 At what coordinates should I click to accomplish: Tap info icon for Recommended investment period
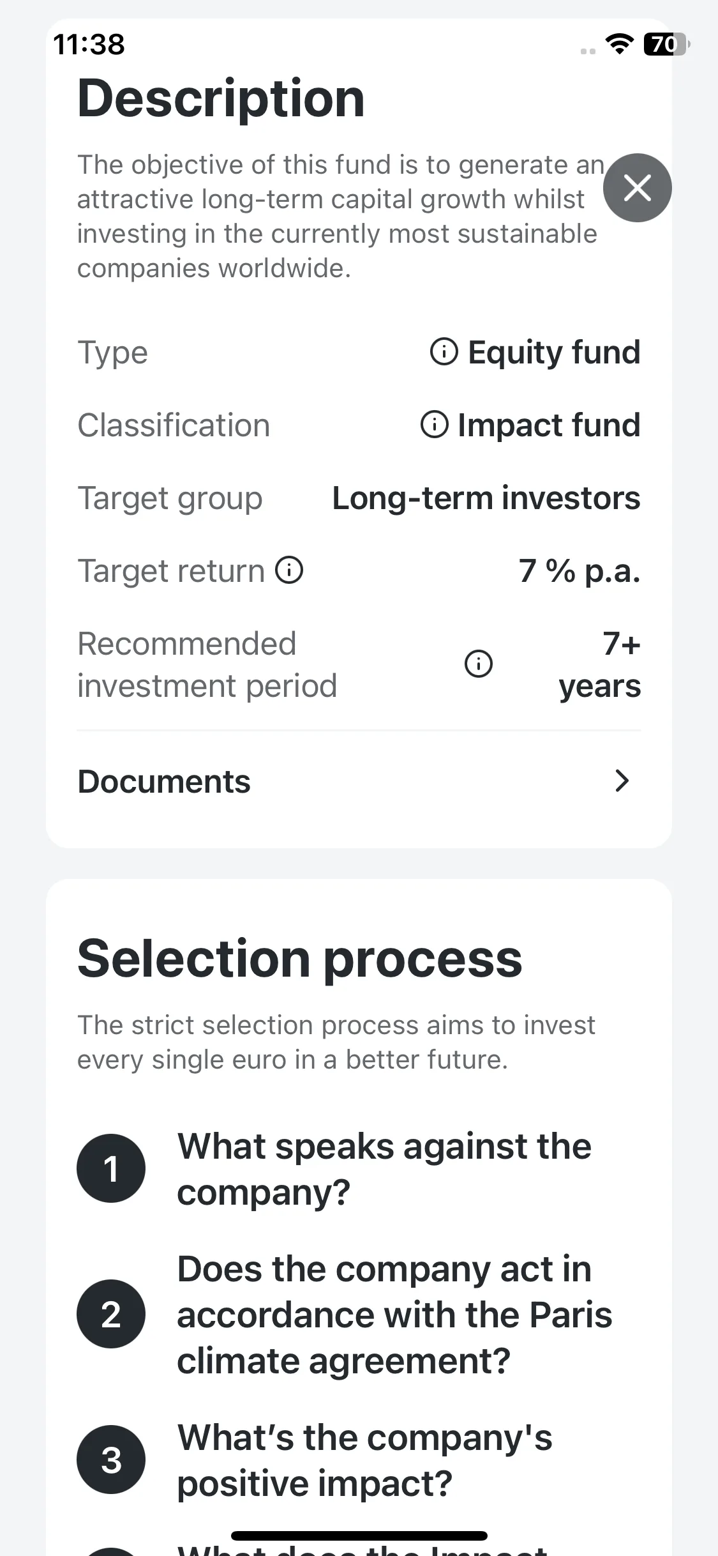point(478,664)
